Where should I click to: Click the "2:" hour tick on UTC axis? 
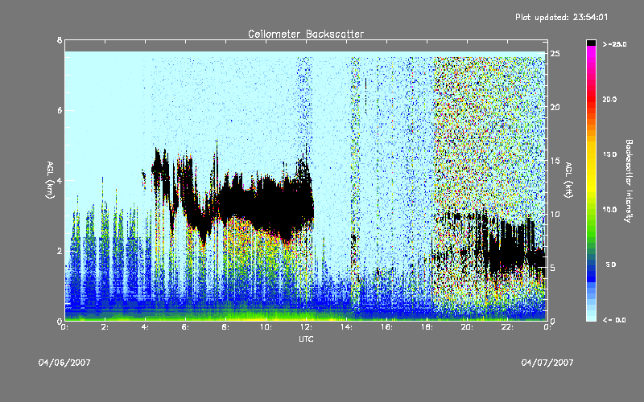(105, 327)
